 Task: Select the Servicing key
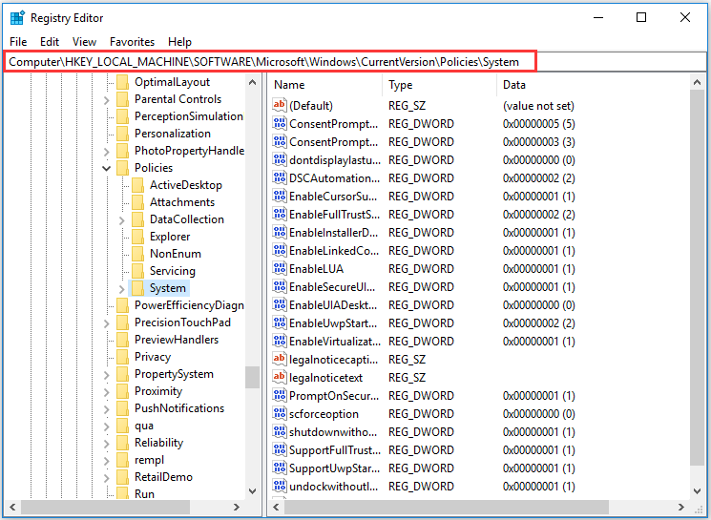[x=173, y=271]
